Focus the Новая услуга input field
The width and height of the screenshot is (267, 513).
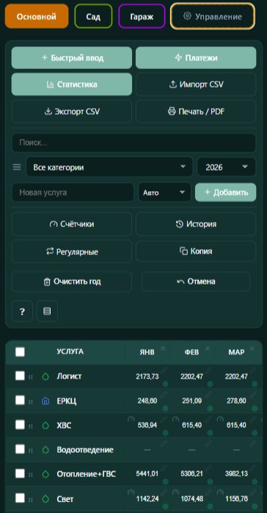click(73, 193)
